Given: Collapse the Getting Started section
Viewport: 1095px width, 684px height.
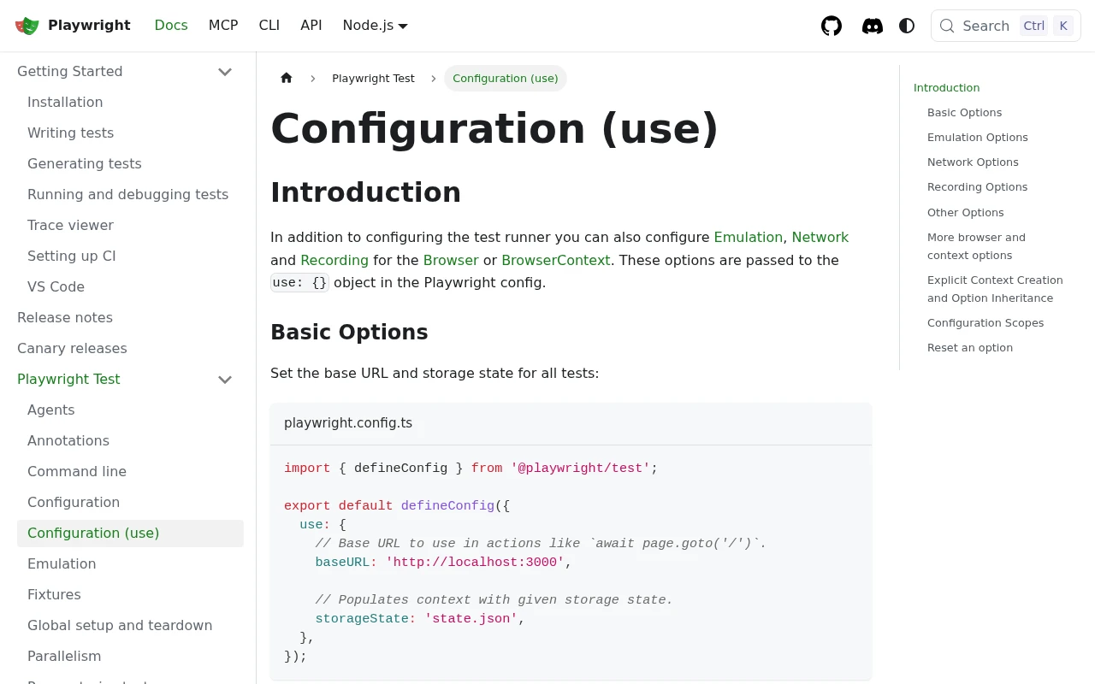Looking at the screenshot, I should [225, 72].
